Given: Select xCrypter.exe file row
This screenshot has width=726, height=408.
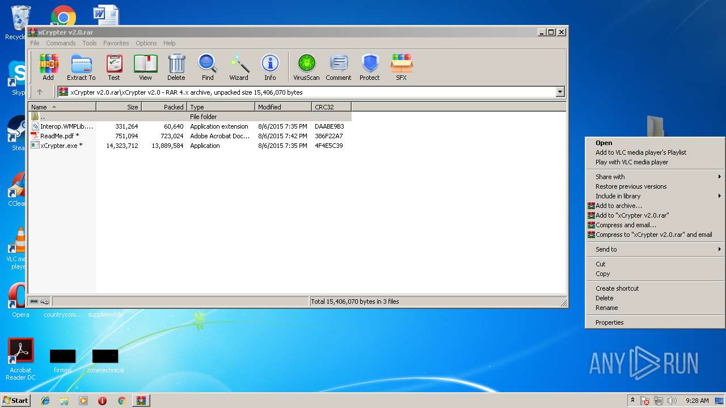Looking at the screenshot, I should [x=190, y=146].
